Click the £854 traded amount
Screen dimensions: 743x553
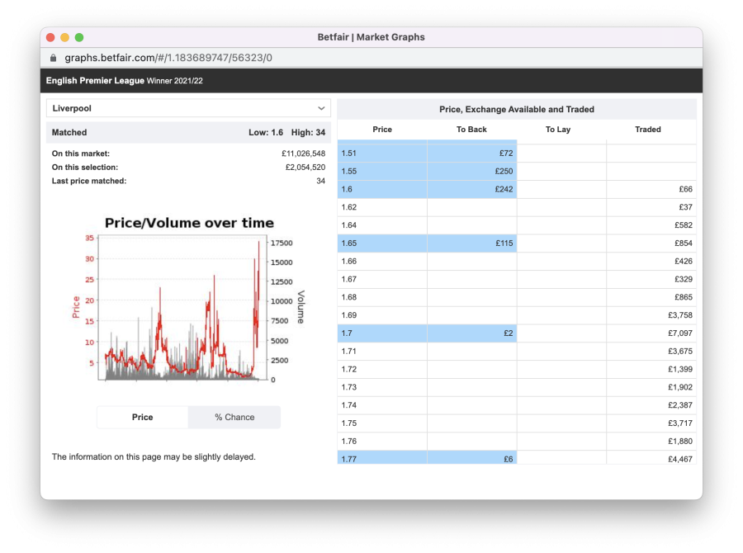[684, 243]
